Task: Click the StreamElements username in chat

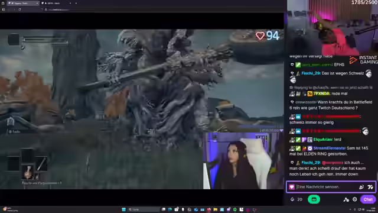Action: coord(329,148)
